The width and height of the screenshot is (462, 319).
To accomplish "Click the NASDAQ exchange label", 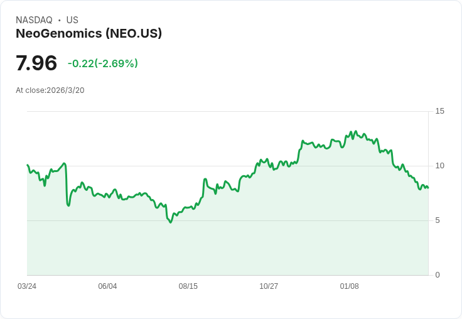I will (34, 20).
